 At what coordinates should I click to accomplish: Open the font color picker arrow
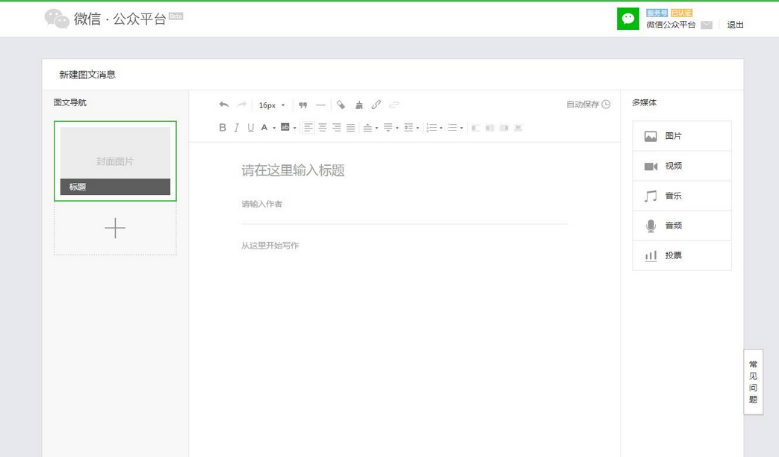click(274, 128)
